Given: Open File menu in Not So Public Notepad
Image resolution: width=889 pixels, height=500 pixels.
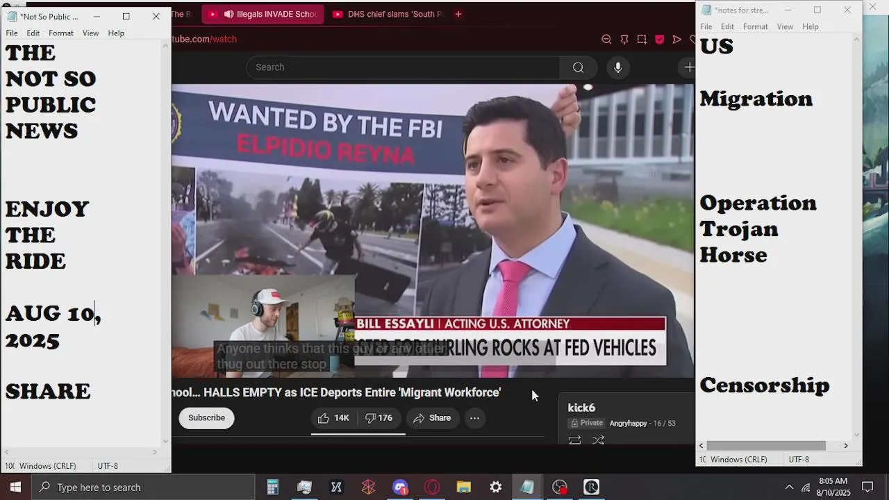Looking at the screenshot, I should click(12, 33).
